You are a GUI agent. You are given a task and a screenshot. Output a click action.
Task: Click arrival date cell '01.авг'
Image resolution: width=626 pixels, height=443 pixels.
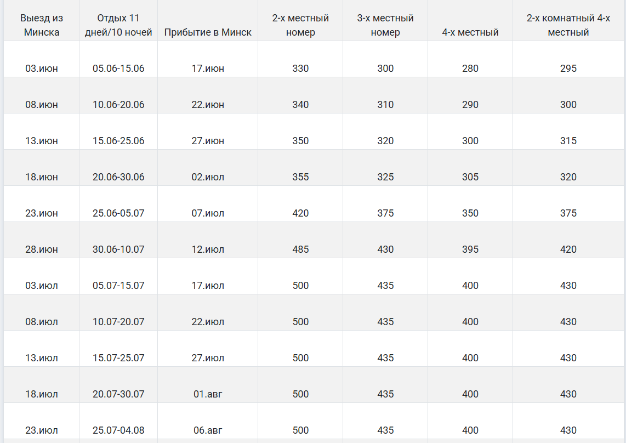coord(208,394)
